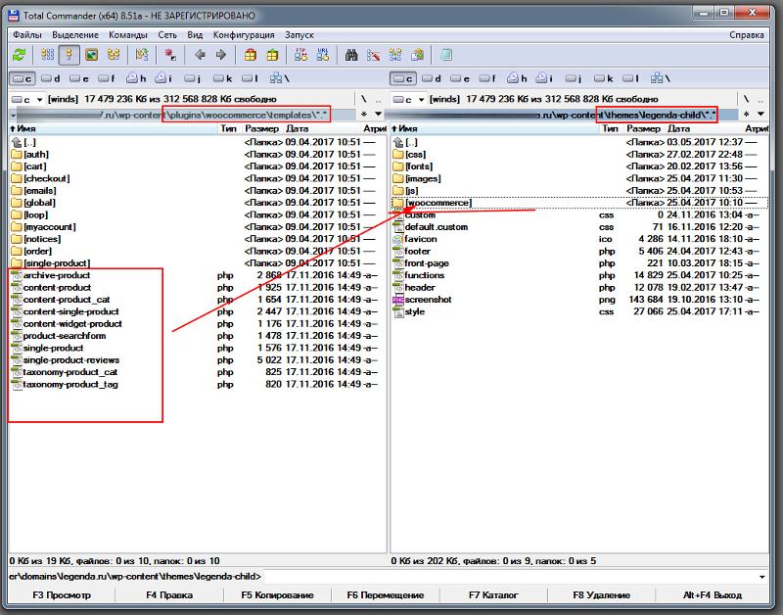Open the Выделение menu
This screenshot has height=615, width=783.
click(75, 34)
